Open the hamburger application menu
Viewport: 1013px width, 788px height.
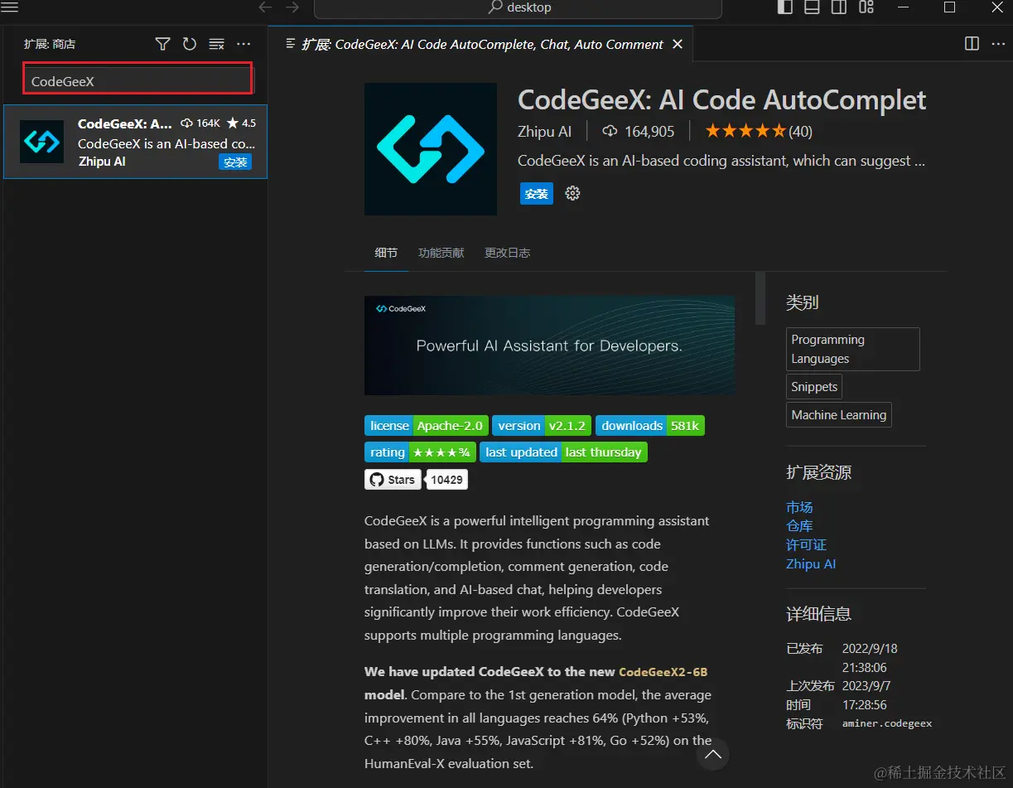pyautogui.click(x=11, y=7)
